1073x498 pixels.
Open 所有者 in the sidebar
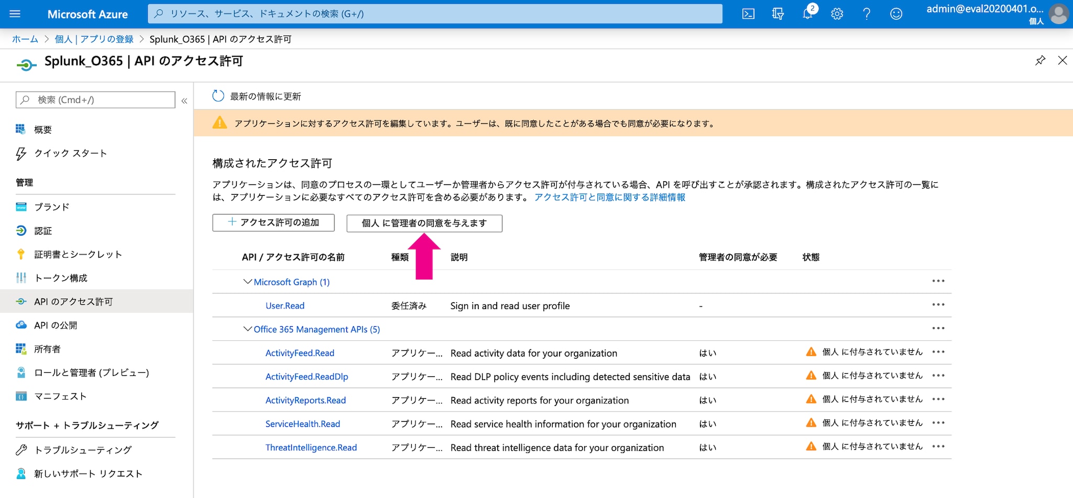[47, 349]
